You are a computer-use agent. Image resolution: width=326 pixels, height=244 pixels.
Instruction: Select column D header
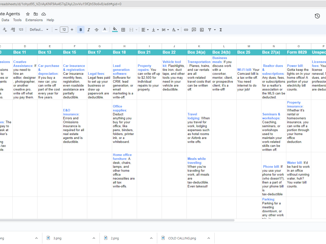[x=25, y=46]
